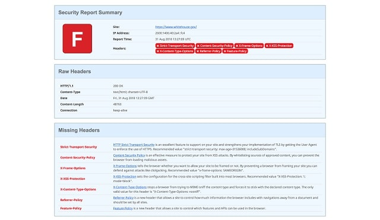Click the Content-Length value 48760
Viewport: 380px width, 220px height.
[118, 104]
